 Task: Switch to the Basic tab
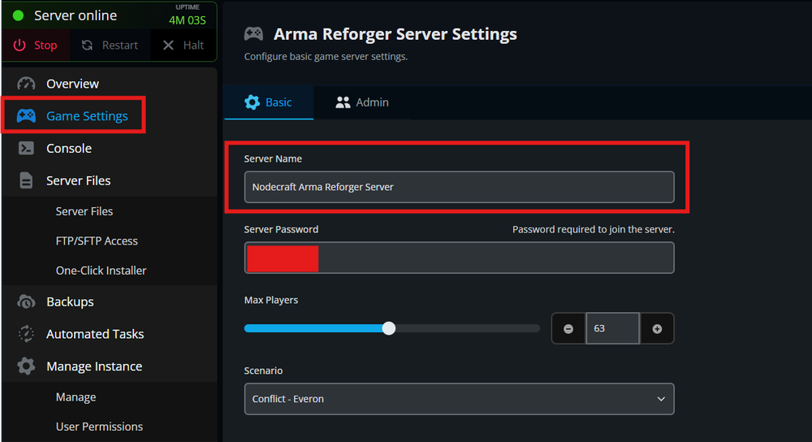pyautogui.click(x=269, y=102)
